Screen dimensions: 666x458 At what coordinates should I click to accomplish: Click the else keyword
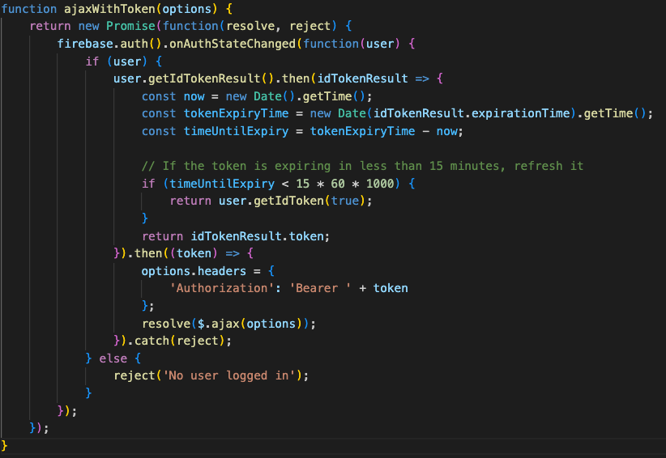pos(113,358)
